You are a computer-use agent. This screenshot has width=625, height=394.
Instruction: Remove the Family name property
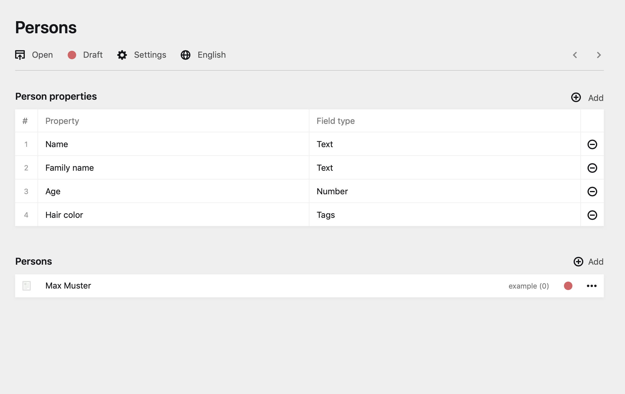click(592, 168)
